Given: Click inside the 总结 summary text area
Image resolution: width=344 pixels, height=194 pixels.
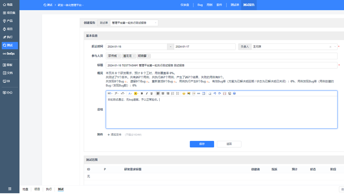Looking at the screenshot, I should (x=221, y=112).
